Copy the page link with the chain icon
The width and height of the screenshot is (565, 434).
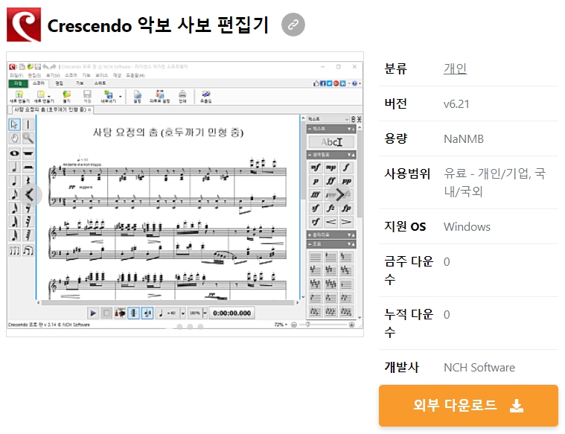[x=293, y=25]
